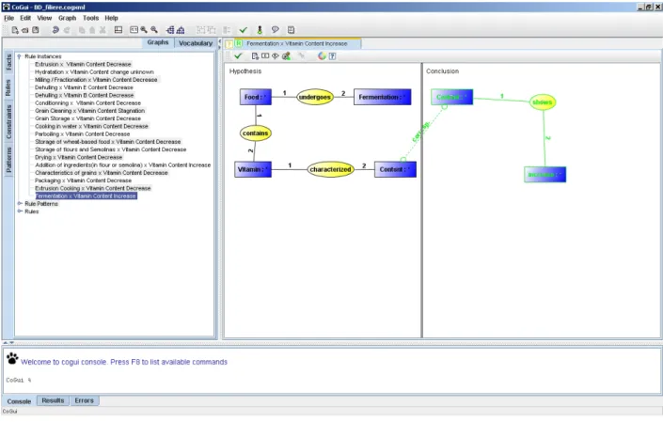This screenshot has height=422, width=663.
Task: Click the Copy icon in main toolbar
Action: coord(82,30)
